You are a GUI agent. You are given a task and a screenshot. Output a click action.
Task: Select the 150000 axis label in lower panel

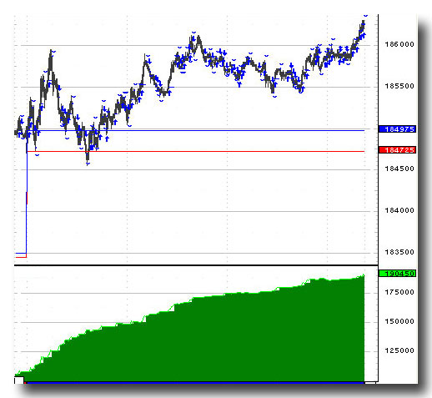pos(399,321)
